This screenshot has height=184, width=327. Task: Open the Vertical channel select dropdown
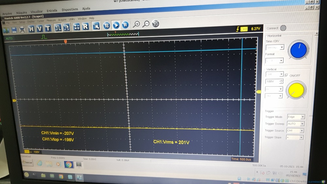coord(274,74)
